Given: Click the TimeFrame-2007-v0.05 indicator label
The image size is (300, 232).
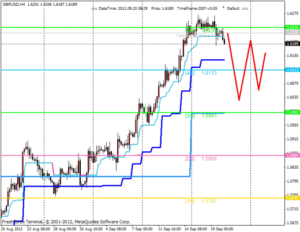Looking at the screenshot, I should (197, 9).
